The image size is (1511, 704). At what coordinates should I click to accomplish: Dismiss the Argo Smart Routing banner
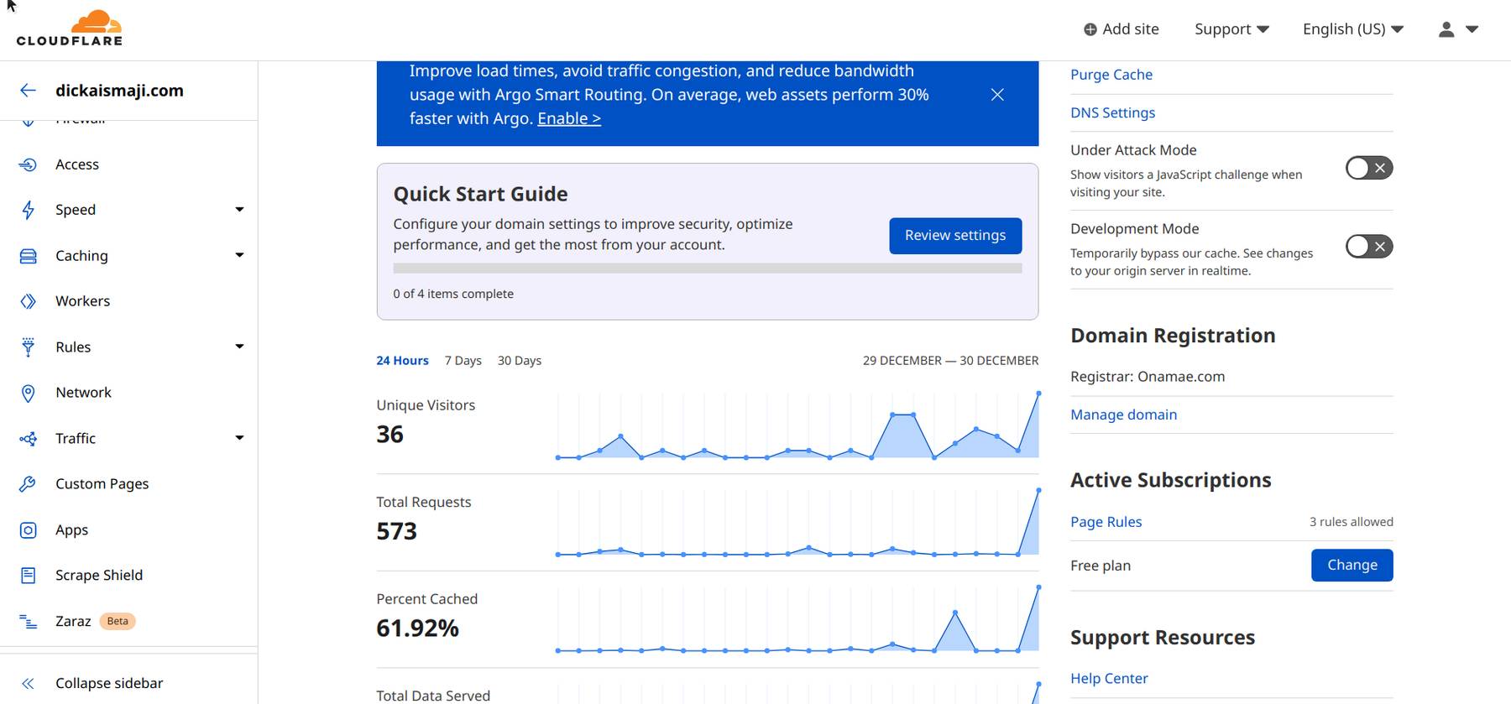coord(997,95)
